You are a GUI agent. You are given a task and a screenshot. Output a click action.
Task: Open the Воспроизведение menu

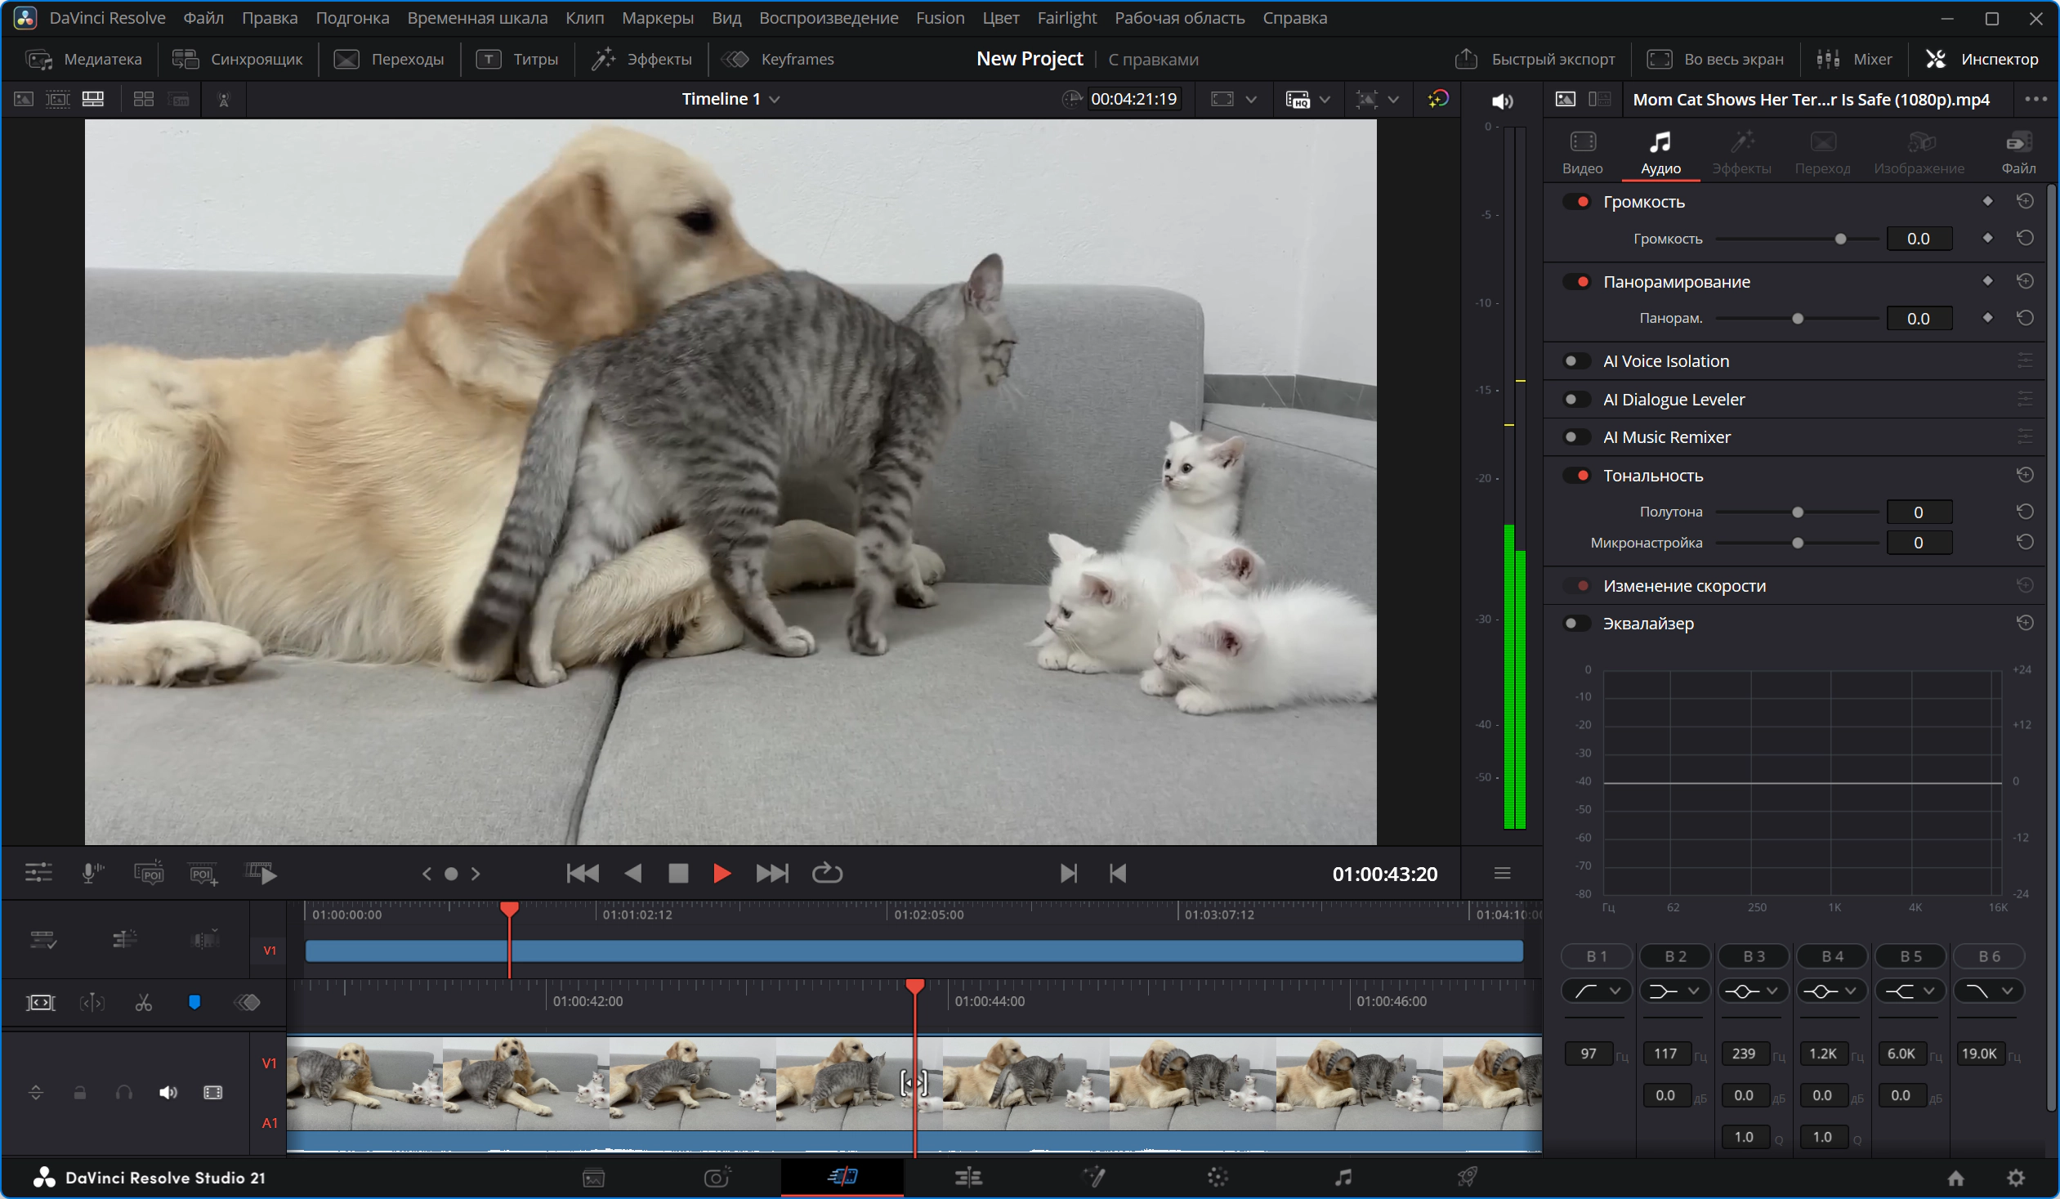coord(828,18)
